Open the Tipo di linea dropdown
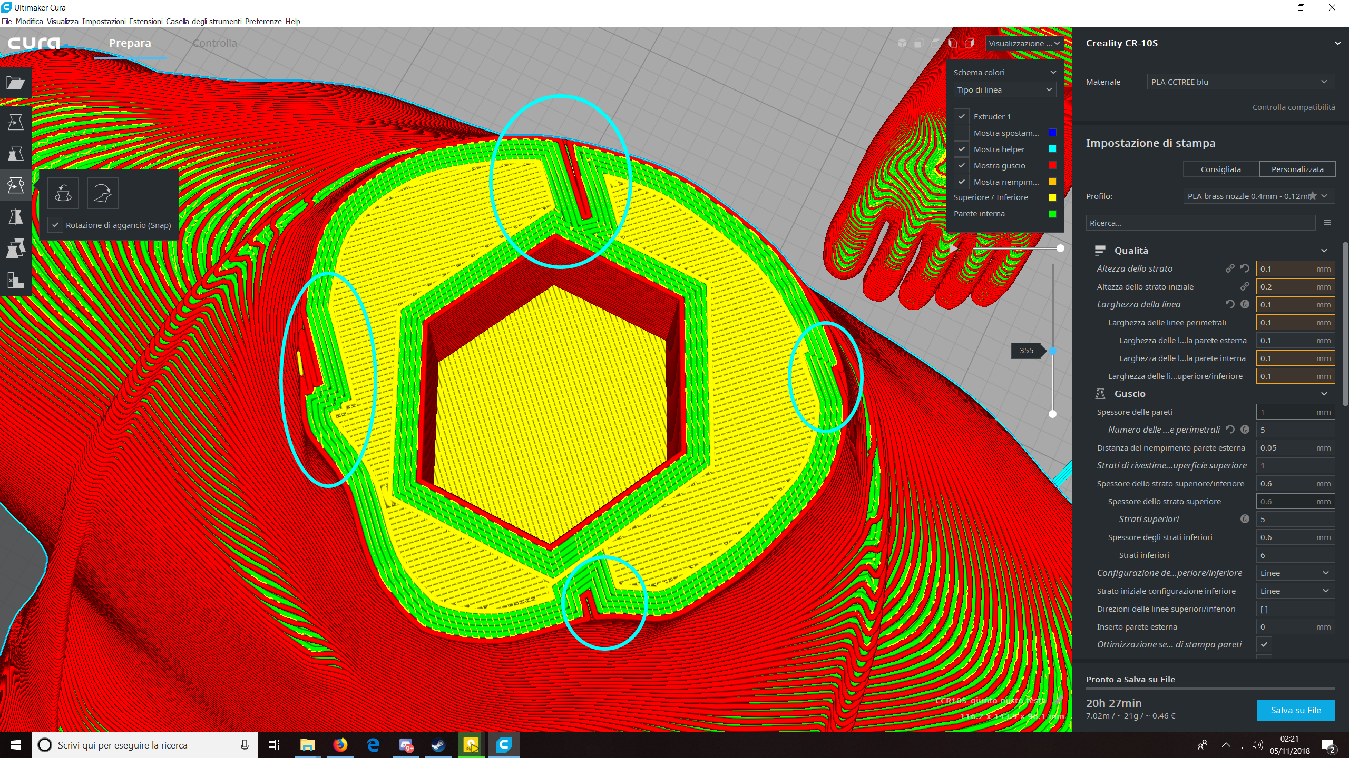This screenshot has height=758, width=1349. pos(1004,90)
